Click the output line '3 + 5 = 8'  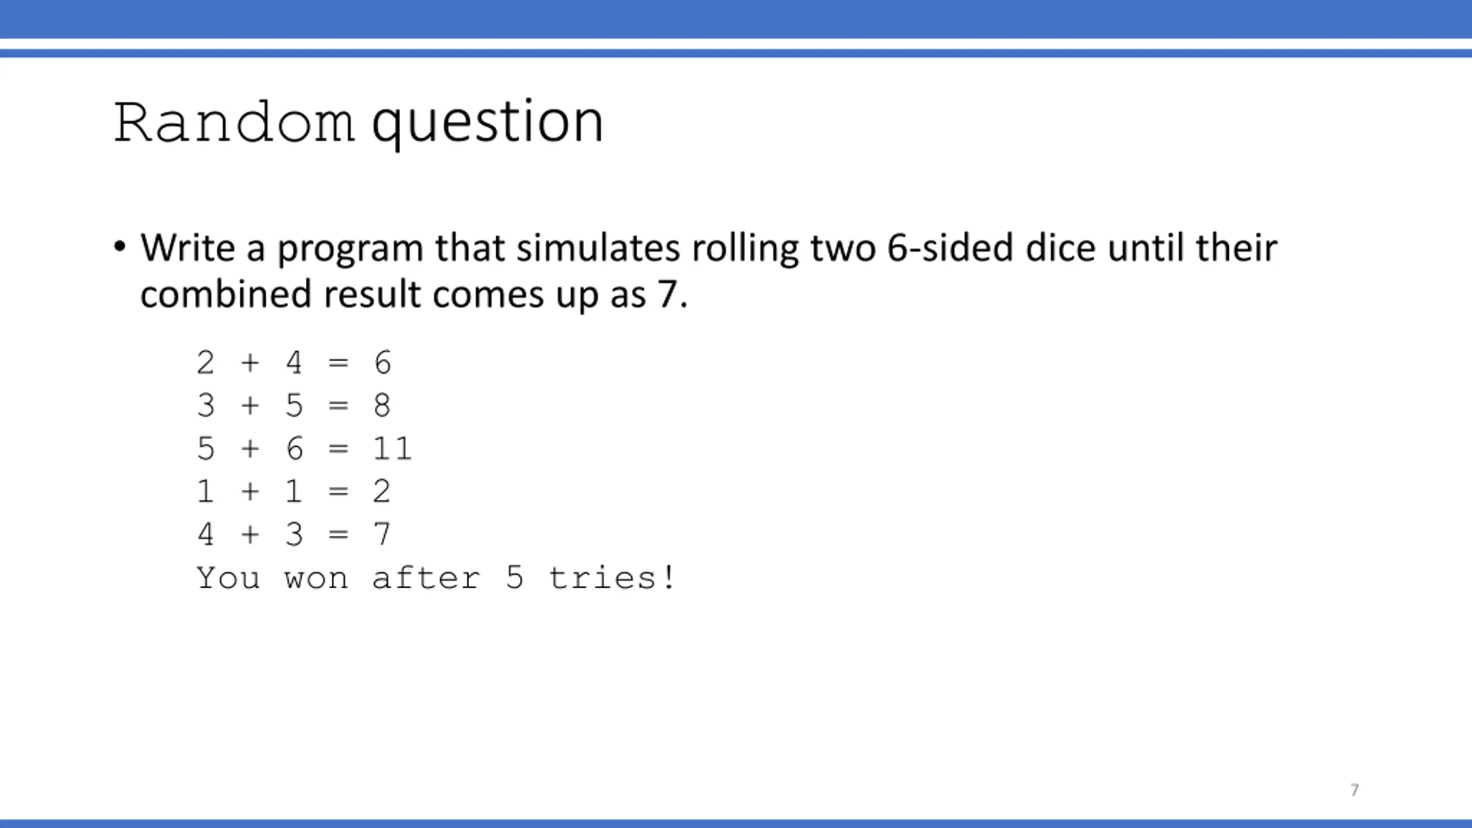click(x=294, y=405)
